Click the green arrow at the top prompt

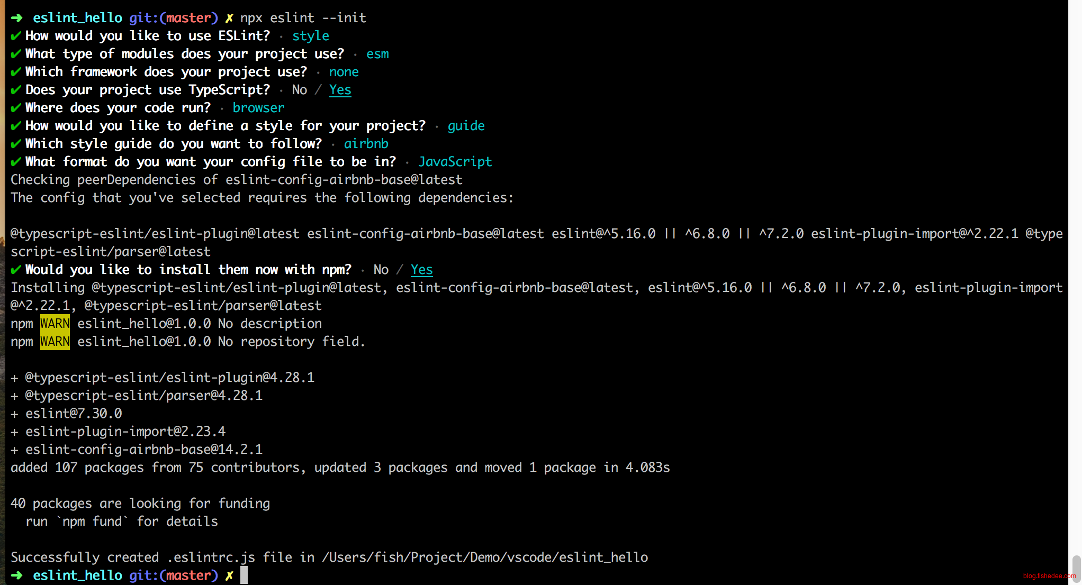[x=17, y=18]
